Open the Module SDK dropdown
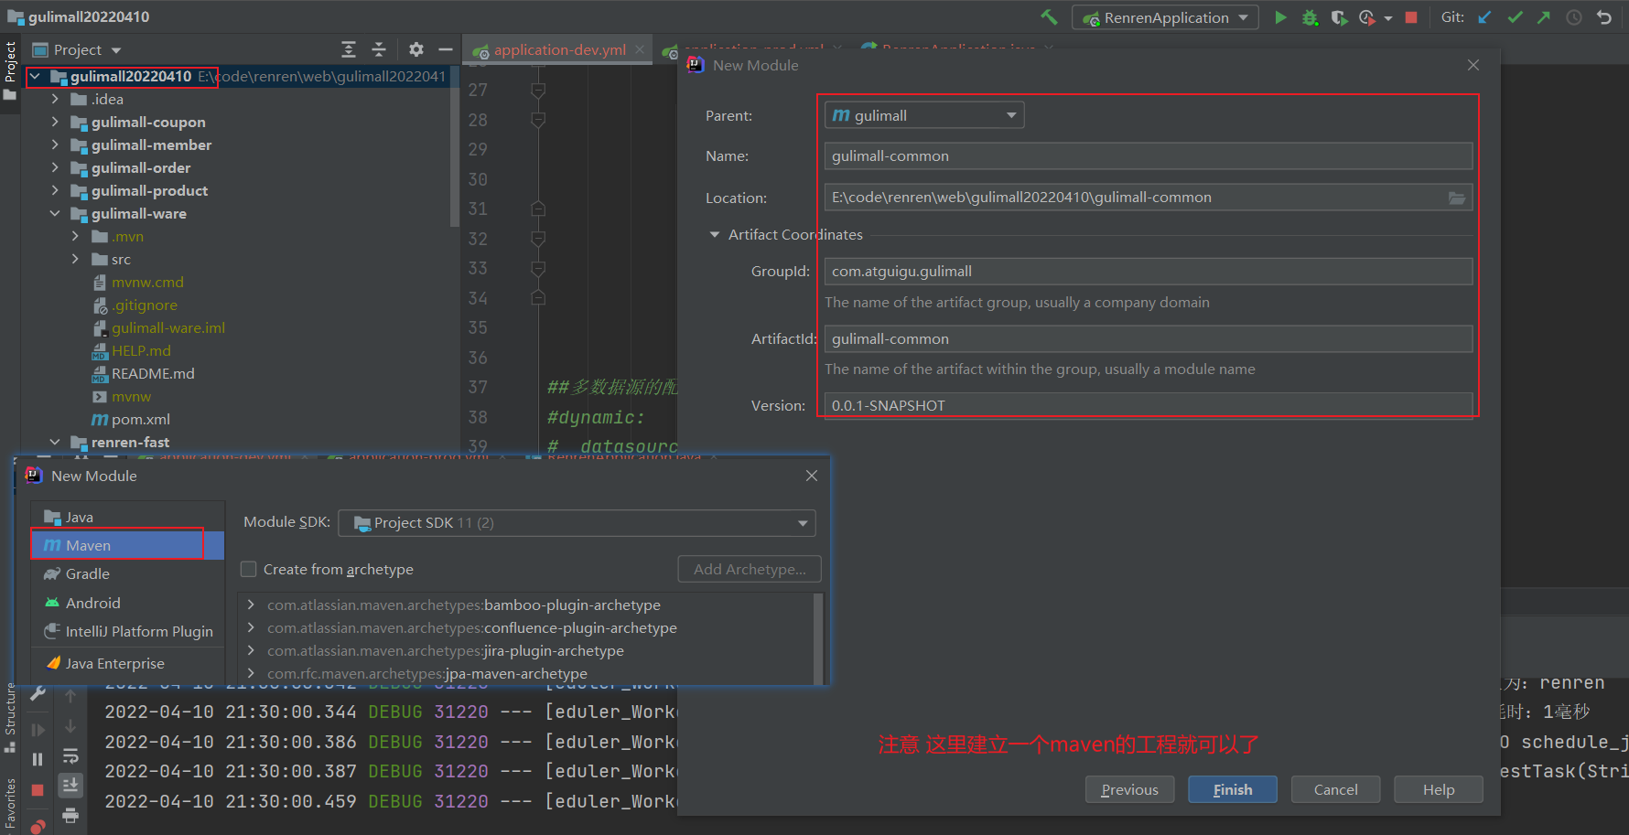Image resolution: width=1629 pixels, height=835 pixels. click(x=577, y=523)
